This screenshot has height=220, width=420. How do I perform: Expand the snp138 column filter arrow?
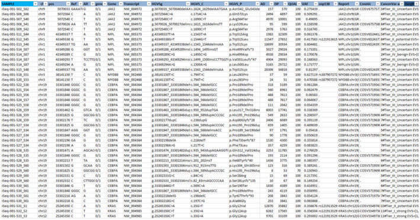click(335, 4)
